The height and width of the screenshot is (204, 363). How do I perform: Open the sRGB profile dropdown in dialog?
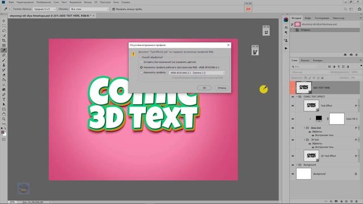(x=197, y=73)
